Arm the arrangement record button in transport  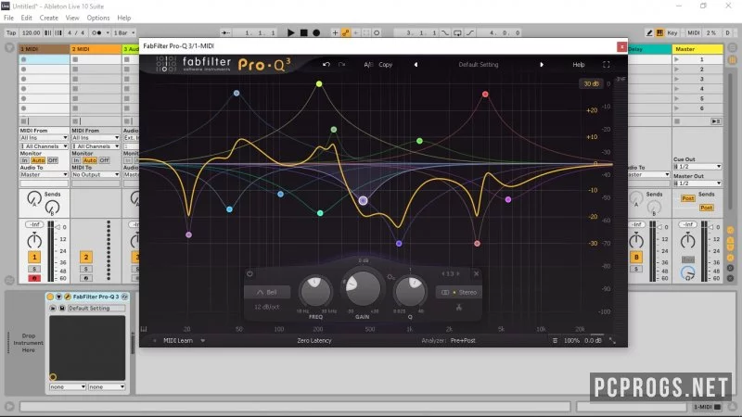(x=316, y=32)
